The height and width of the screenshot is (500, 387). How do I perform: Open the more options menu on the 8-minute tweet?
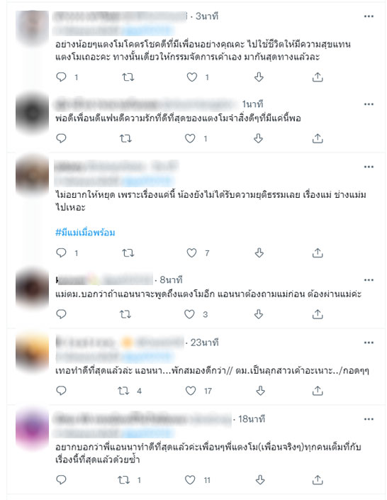[x=369, y=280]
